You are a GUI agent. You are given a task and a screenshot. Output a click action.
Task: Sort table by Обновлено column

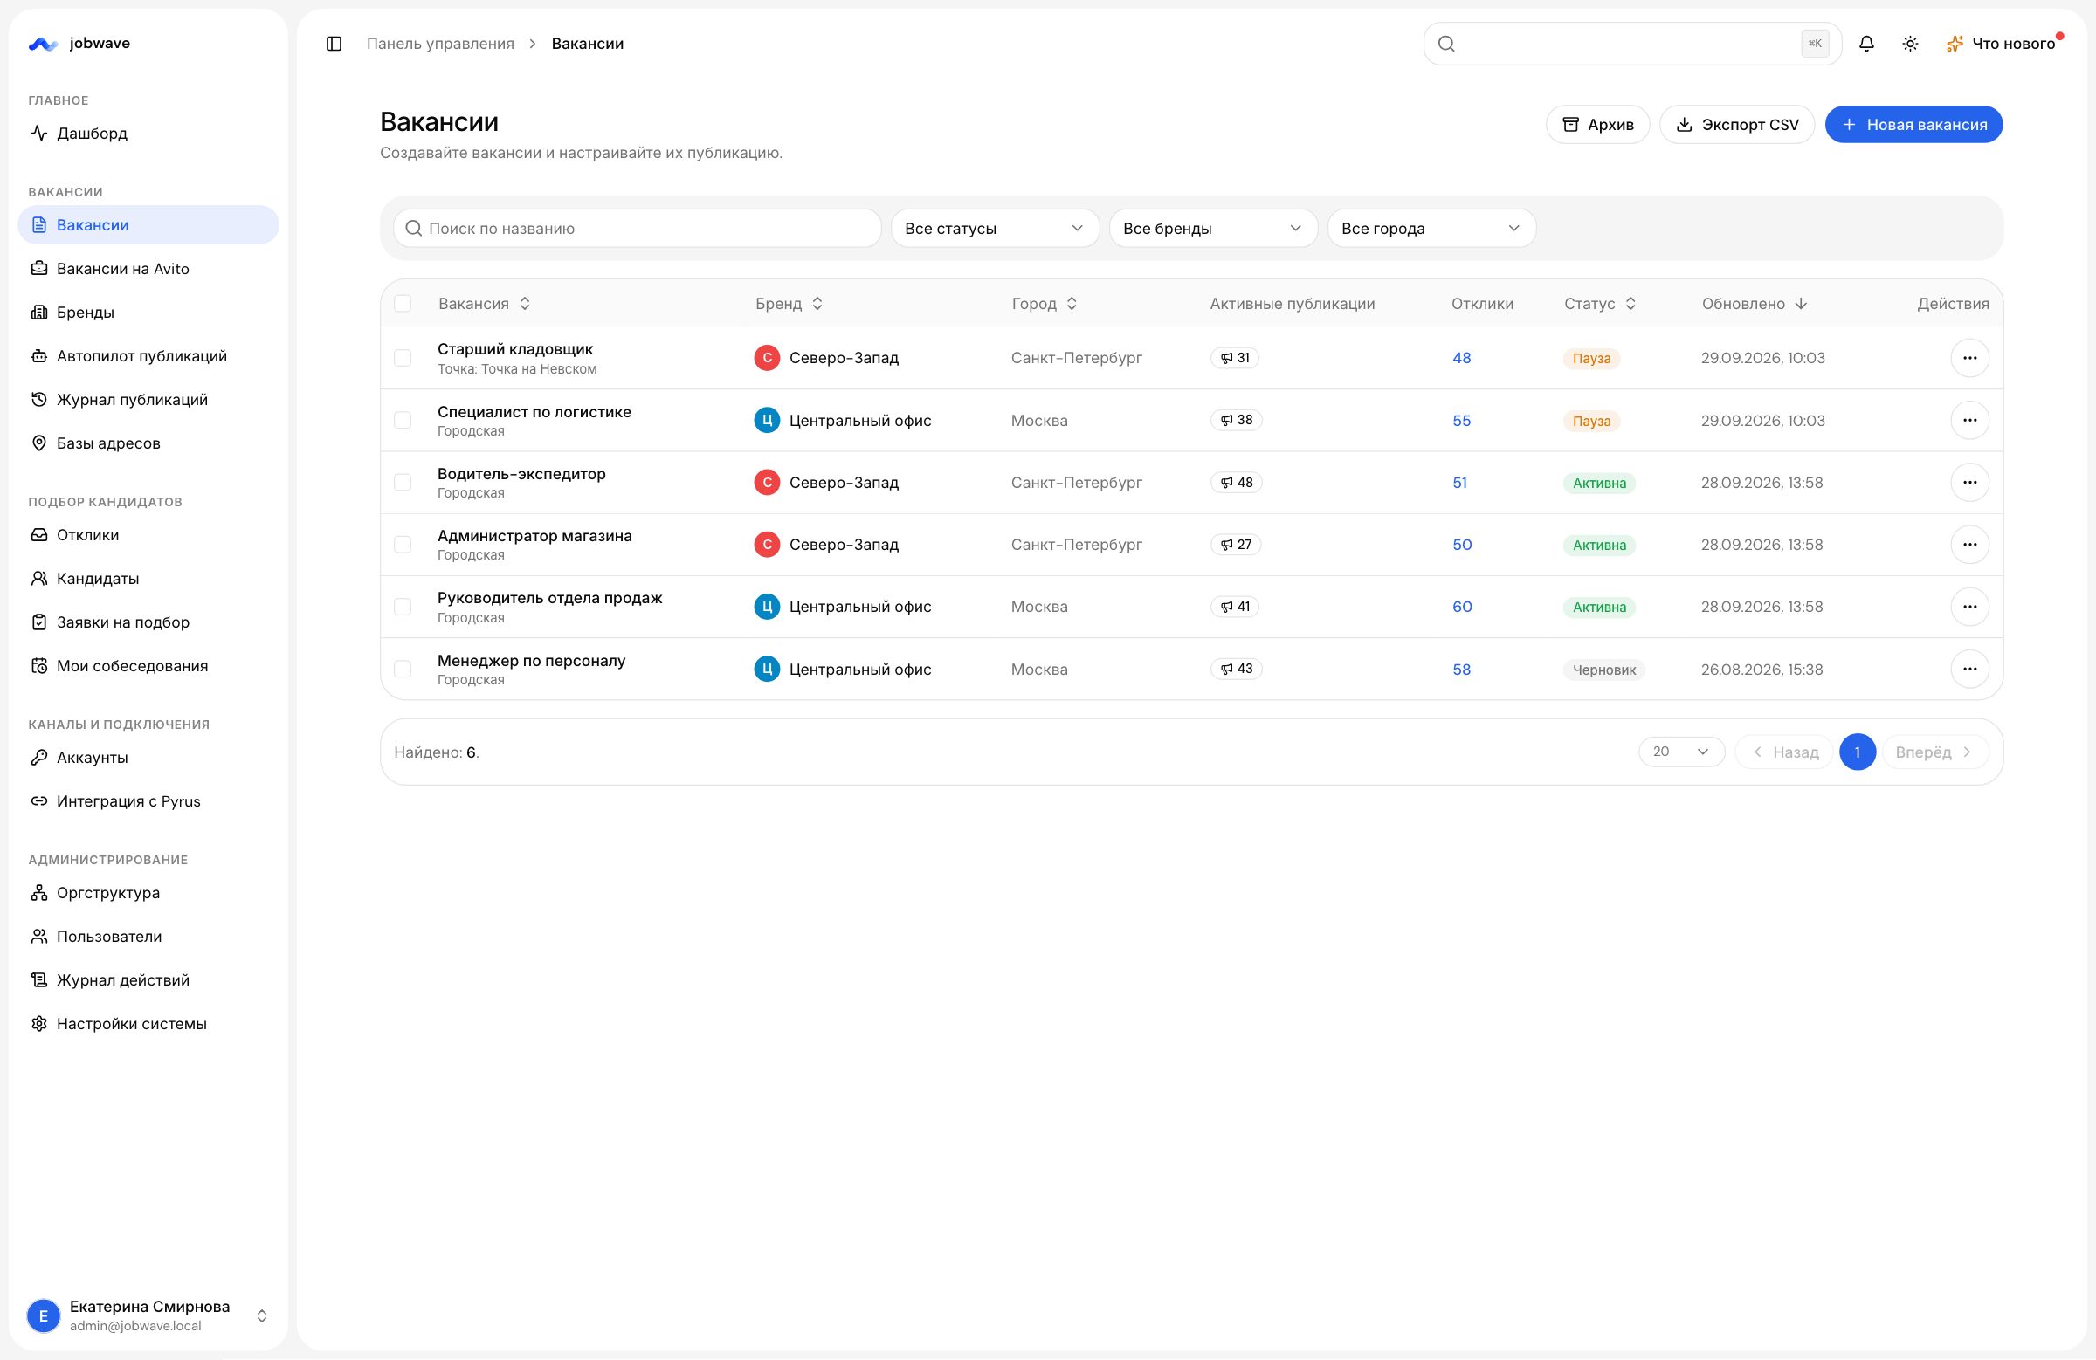point(1754,304)
